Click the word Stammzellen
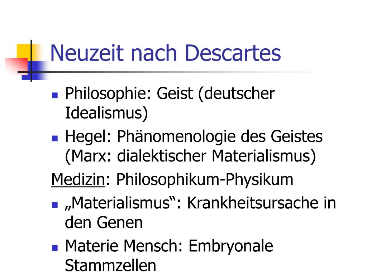 110,265
